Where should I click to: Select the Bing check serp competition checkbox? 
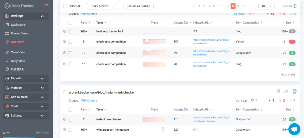pos(70,64)
